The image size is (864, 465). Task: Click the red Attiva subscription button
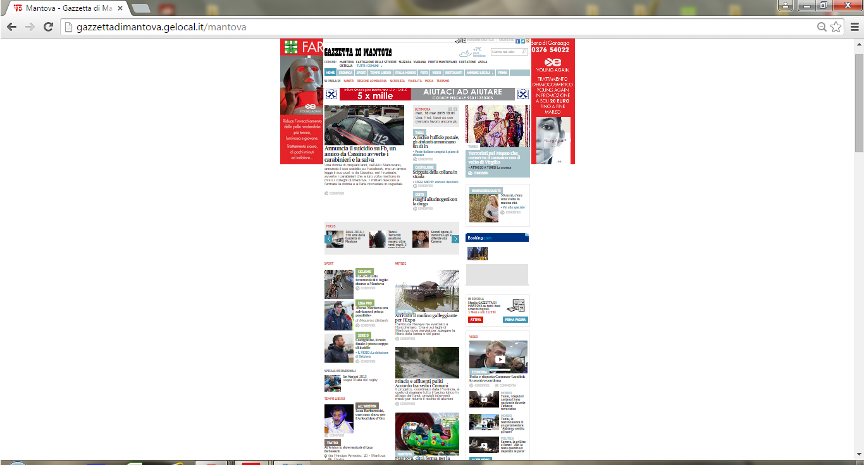point(475,320)
